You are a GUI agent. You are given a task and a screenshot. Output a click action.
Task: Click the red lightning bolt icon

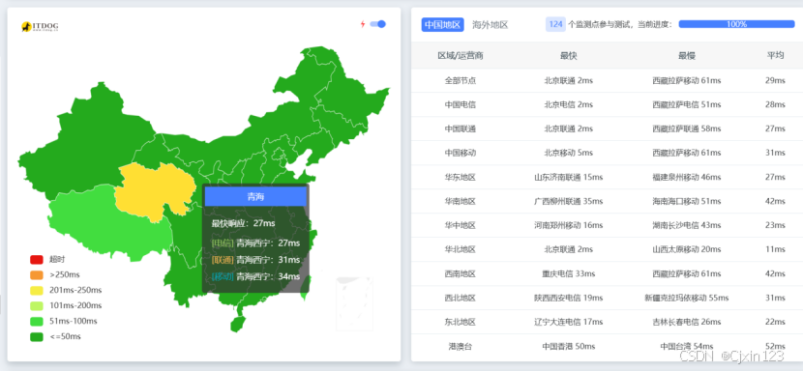363,24
